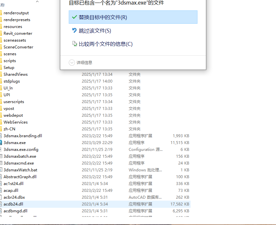Select file 3dsmaxcmd.exe

(19, 163)
